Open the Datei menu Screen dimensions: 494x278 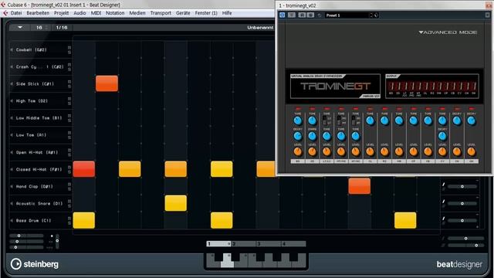click(16, 13)
